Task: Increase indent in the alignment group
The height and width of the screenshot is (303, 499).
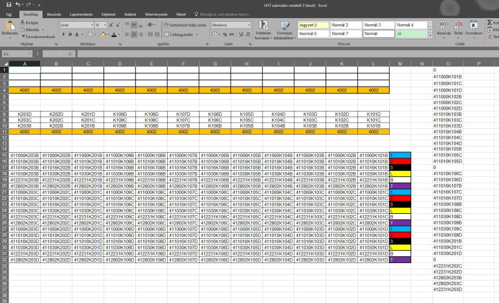Action: coord(157,34)
